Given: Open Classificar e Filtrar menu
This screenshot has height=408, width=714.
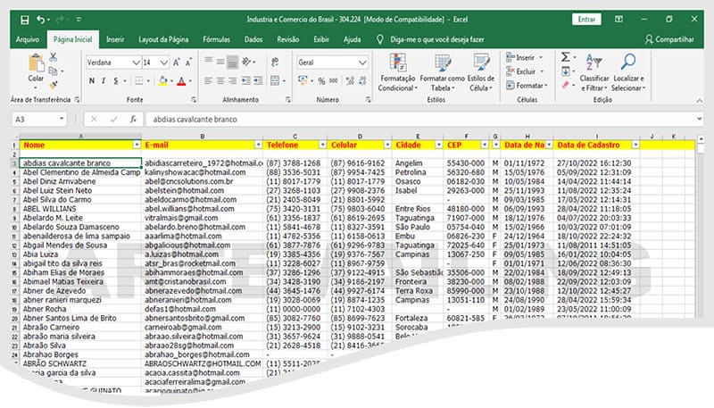Looking at the screenshot, I should point(594,72).
